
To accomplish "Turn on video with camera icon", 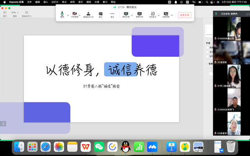I will point(74,15).
